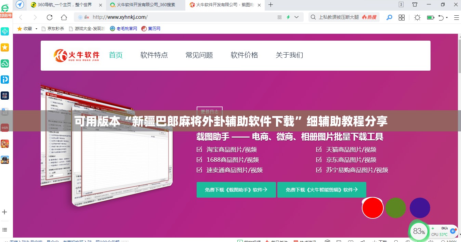The height and width of the screenshot is (242, 461).
Task: Click the 热搜 hot search badge
Action: (369, 17)
